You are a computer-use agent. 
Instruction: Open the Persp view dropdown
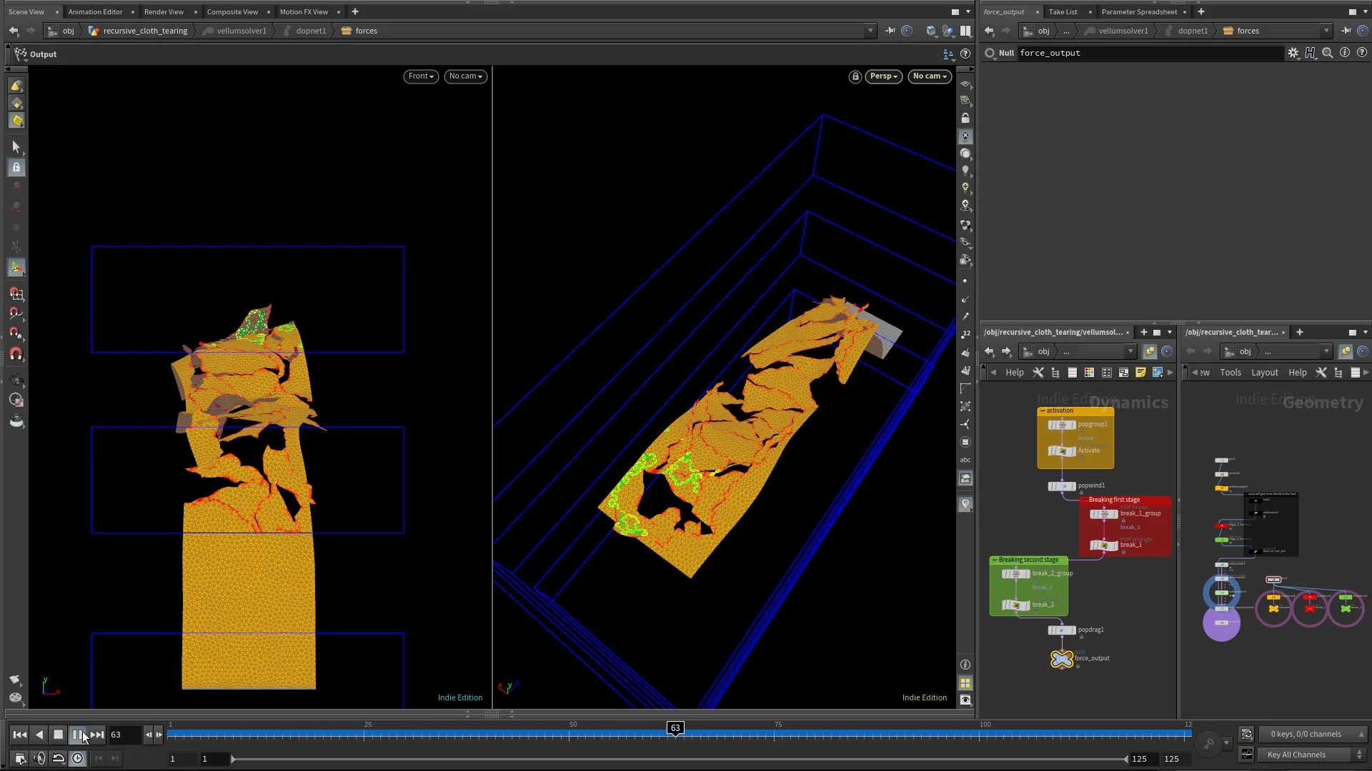point(883,76)
